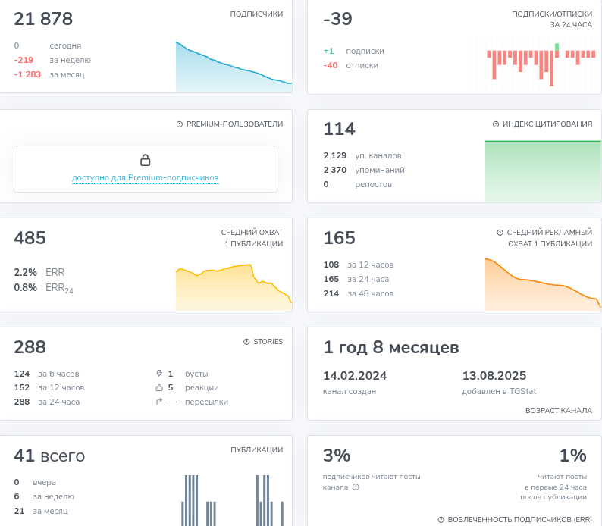The image size is (602, 526).
Task: Click the blue subscribers trend chart
Action: click(234, 70)
